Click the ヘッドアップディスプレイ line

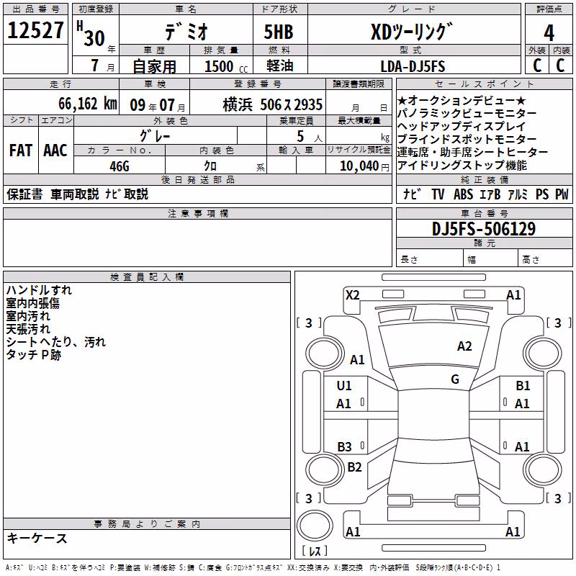462,127
